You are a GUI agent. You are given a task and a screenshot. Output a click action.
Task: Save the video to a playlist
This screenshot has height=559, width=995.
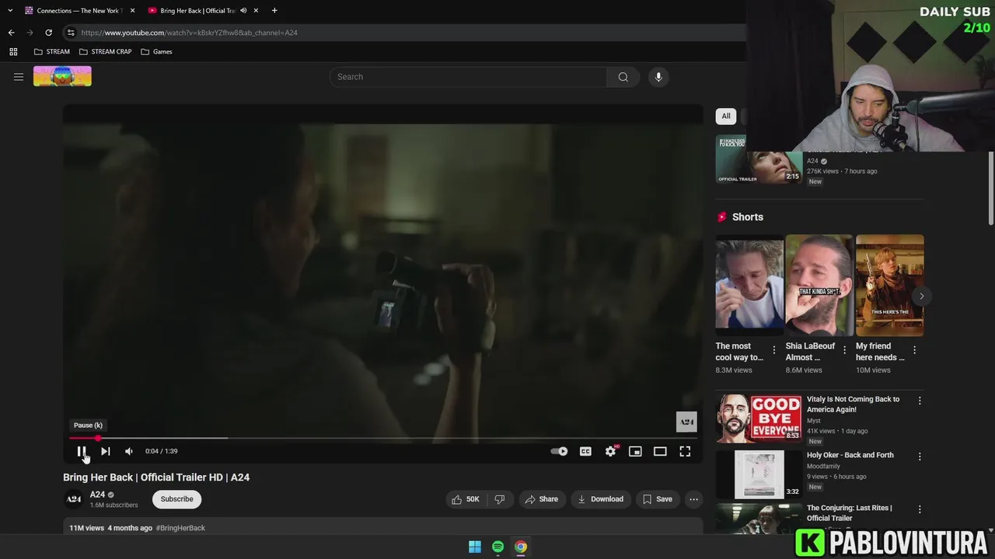(x=657, y=499)
